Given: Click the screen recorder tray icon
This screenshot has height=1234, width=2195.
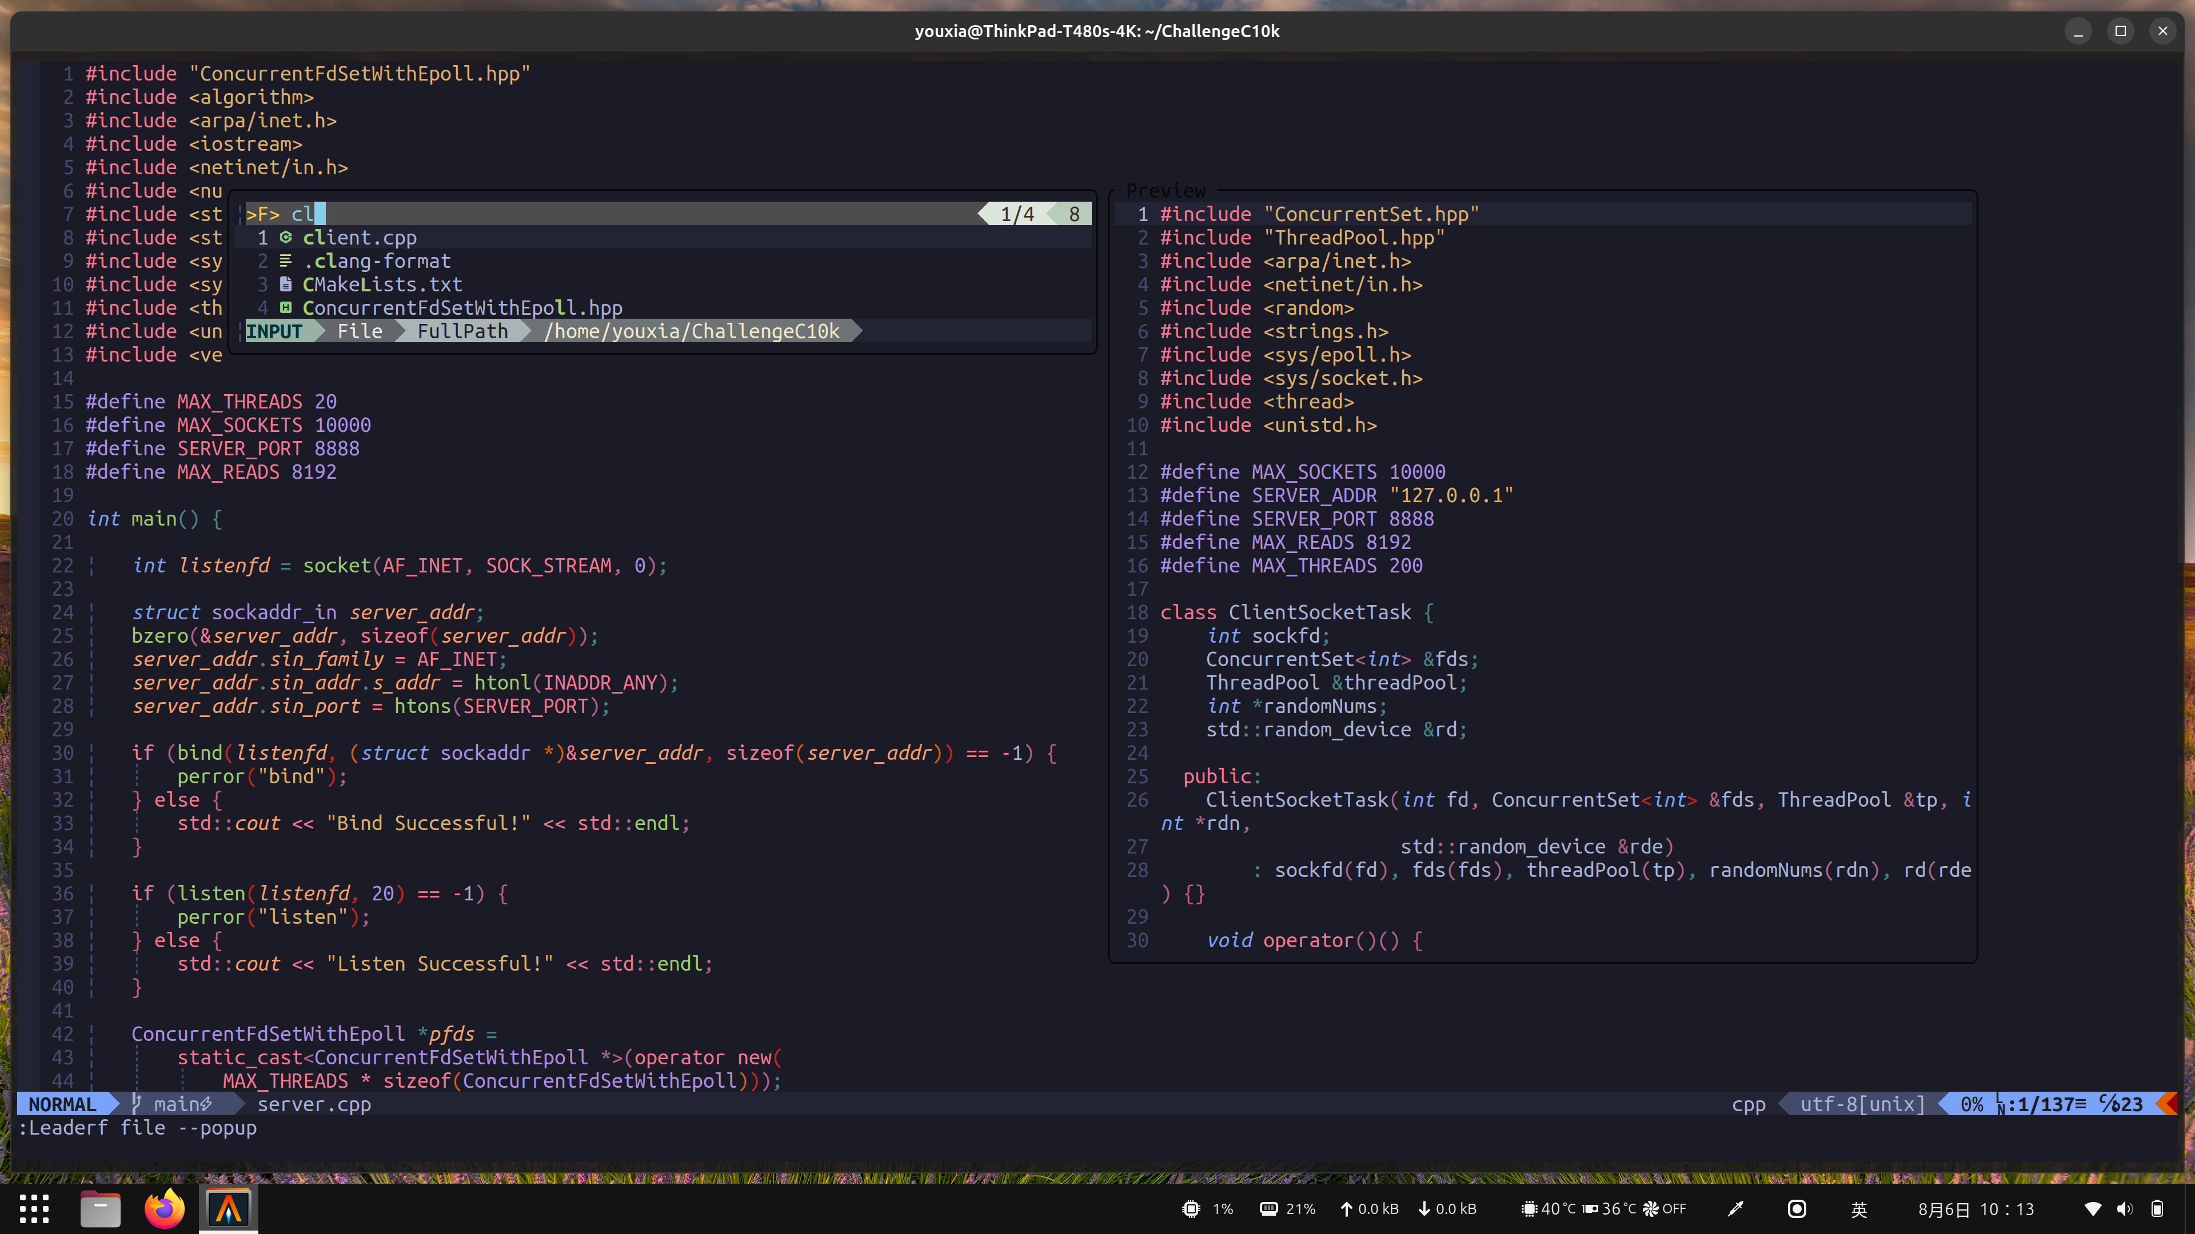Looking at the screenshot, I should point(1796,1208).
